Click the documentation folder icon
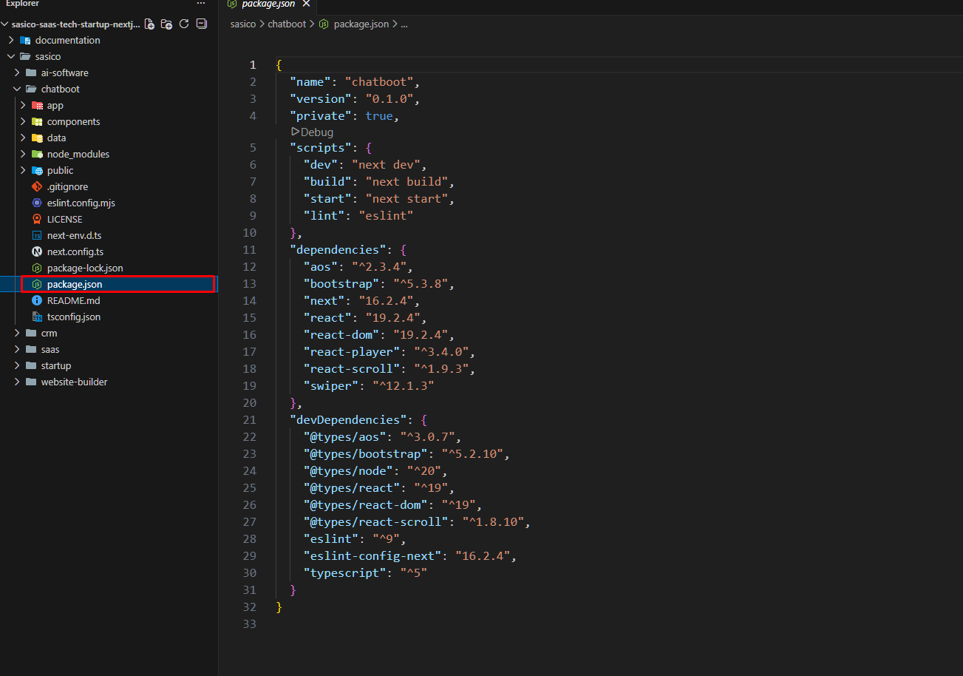Image resolution: width=963 pixels, height=676 pixels. click(25, 40)
